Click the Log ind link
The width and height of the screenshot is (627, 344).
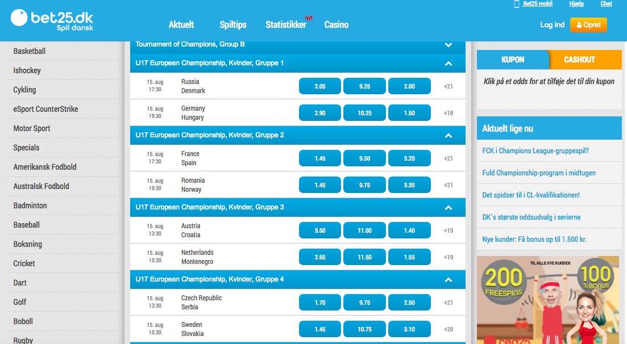552,25
